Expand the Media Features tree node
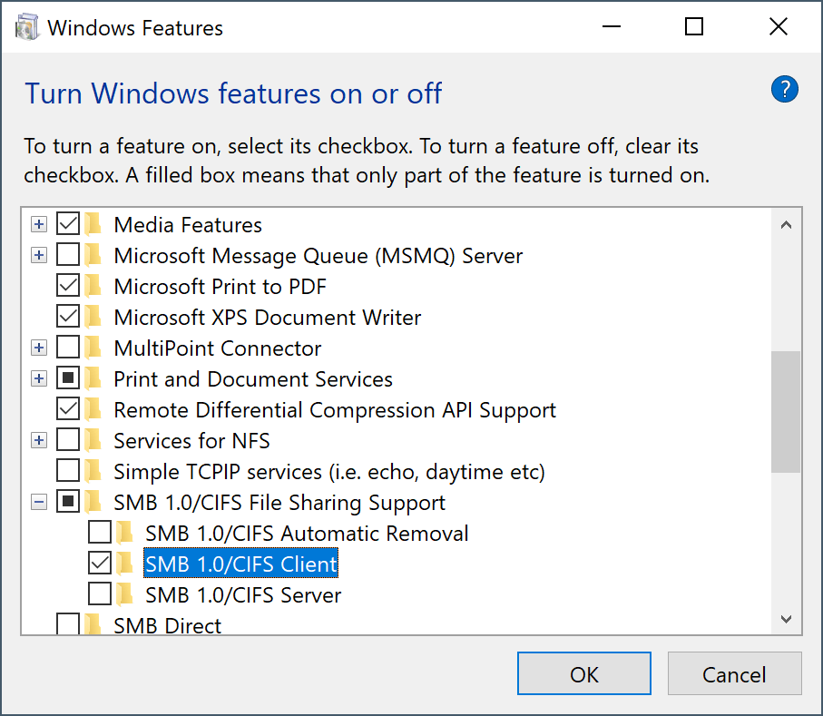 (38, 225)
